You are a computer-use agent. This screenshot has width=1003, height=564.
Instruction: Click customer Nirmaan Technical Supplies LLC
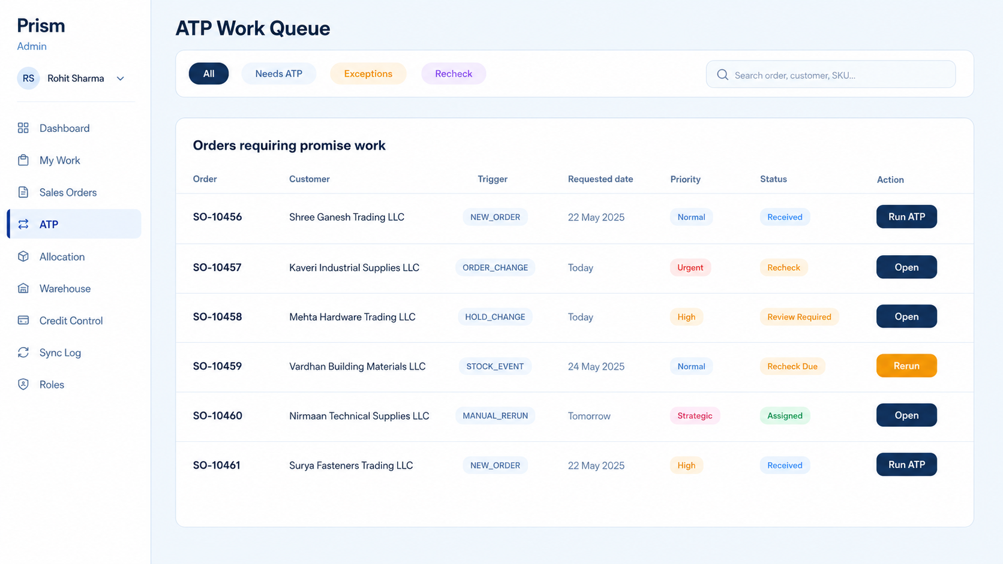(x=359, y=415)
